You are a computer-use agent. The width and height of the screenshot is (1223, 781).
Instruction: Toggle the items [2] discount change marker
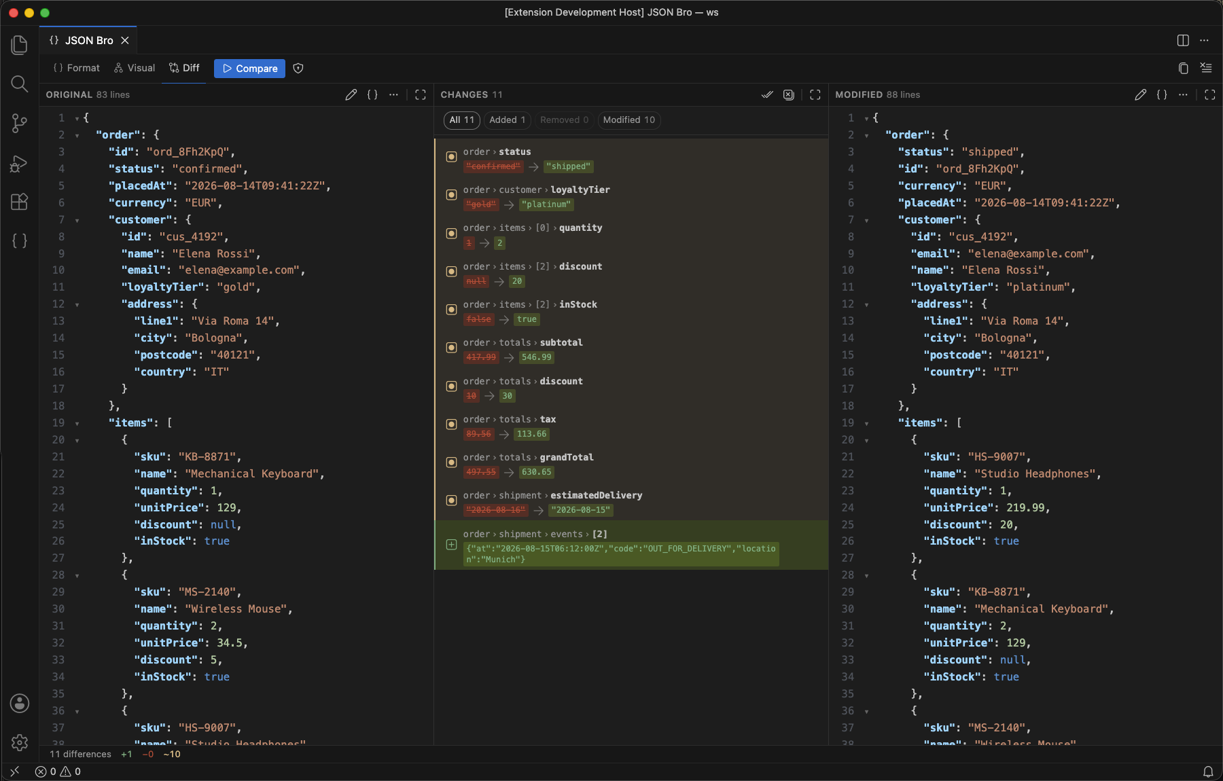(451, 272)
